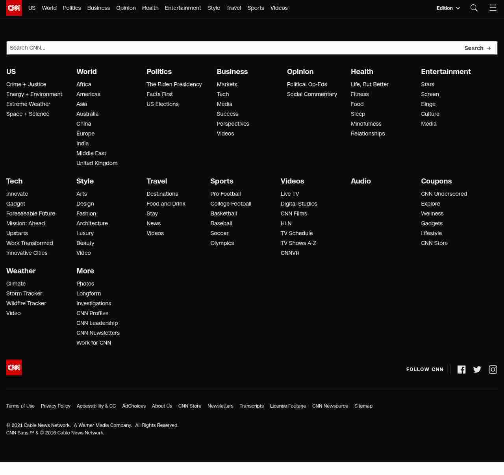Click the Search button with arrow
This screenshot has height=475, width=504.
click(x=478, y=48)
